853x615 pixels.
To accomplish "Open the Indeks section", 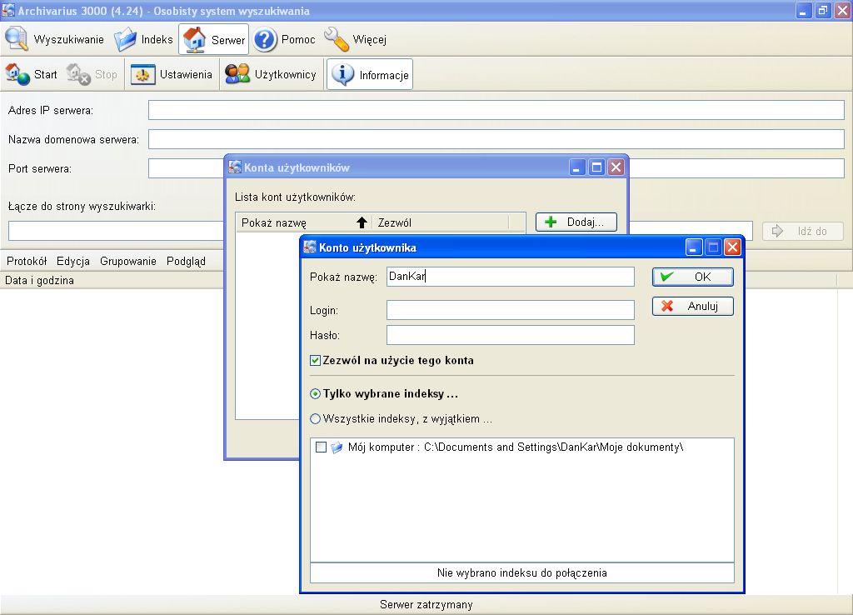I will (x=143, y=39).
